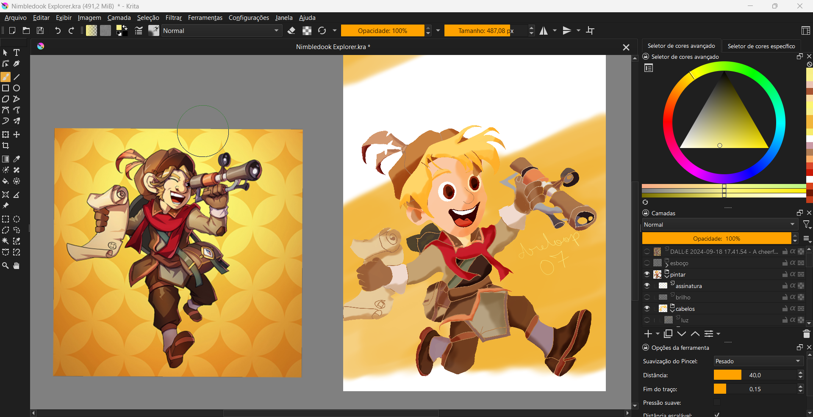This screenshot has width=813, height=417.
Task: Close the Nimbledook Explorer.kra document tab
Action: coord(626,47)
